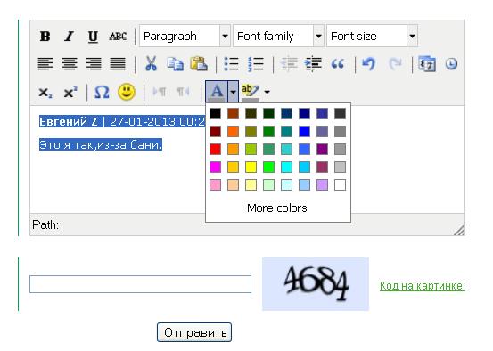Focus the captcha code input field
This screenshot has height=351, width=493.
(x=140, y=284)
